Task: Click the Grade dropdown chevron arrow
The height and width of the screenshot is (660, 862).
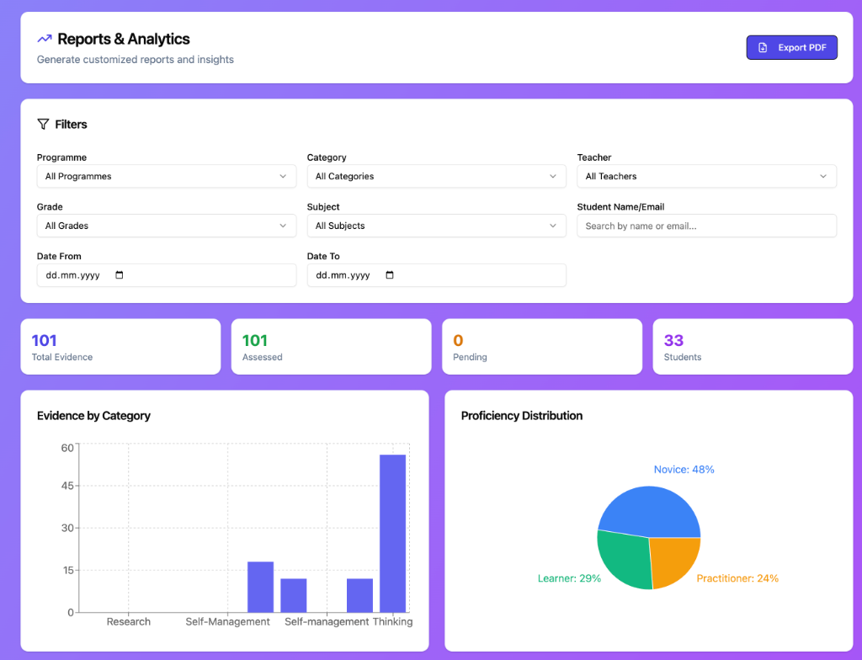Action: point(283,226)
